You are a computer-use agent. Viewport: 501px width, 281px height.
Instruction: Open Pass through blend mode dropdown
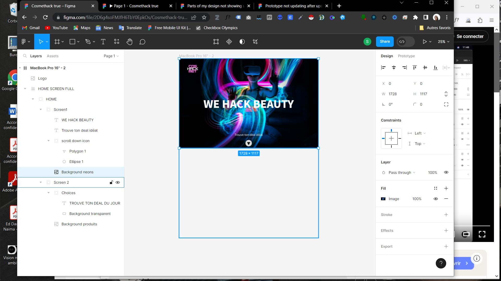coord(402,173)
